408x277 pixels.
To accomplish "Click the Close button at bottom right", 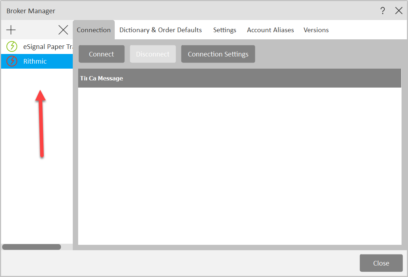I will point(381,263).
